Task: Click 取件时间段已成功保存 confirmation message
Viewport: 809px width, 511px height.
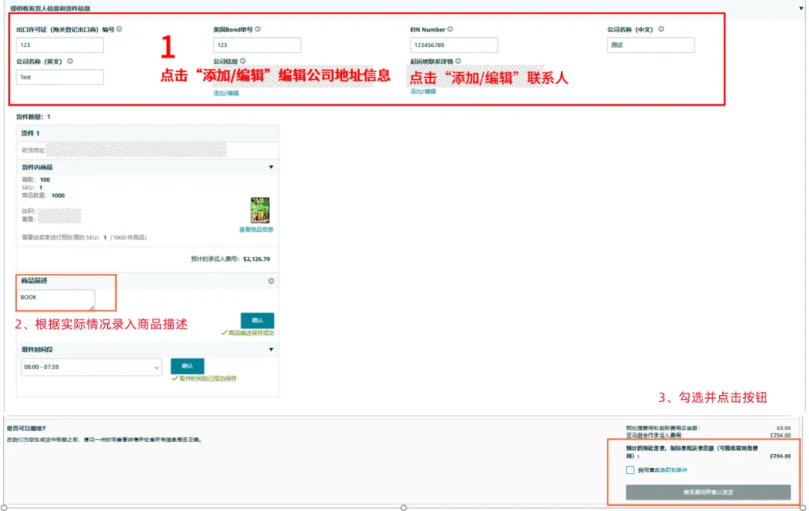Action: pyautogui.click(x=204, y=379)
